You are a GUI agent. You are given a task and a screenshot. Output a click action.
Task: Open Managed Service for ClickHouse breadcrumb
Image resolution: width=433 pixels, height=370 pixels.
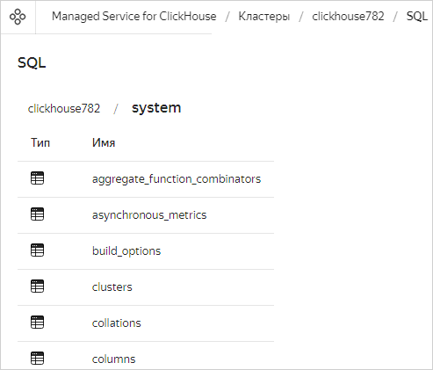(x=134, y=17)
